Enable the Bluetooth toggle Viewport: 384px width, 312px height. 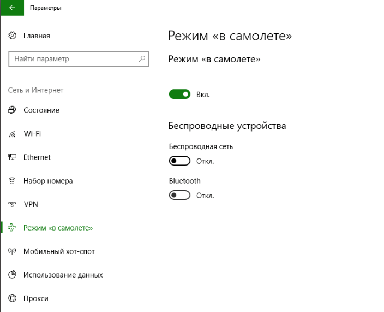pyautogui.click(x=179, y=195)
